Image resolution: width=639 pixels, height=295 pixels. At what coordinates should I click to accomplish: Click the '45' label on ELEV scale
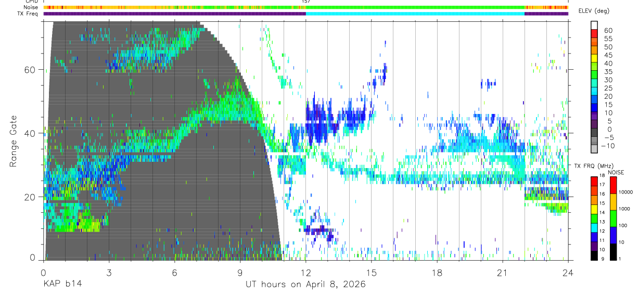pos(607,55)
